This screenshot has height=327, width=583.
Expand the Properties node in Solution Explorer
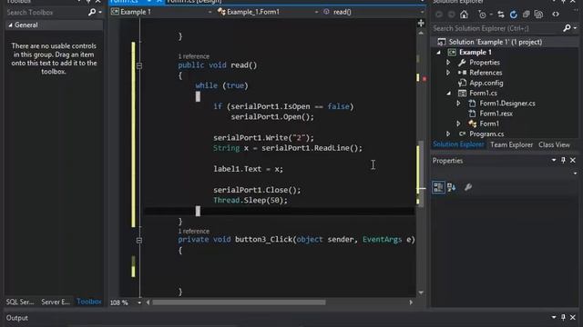click(448, 63)
